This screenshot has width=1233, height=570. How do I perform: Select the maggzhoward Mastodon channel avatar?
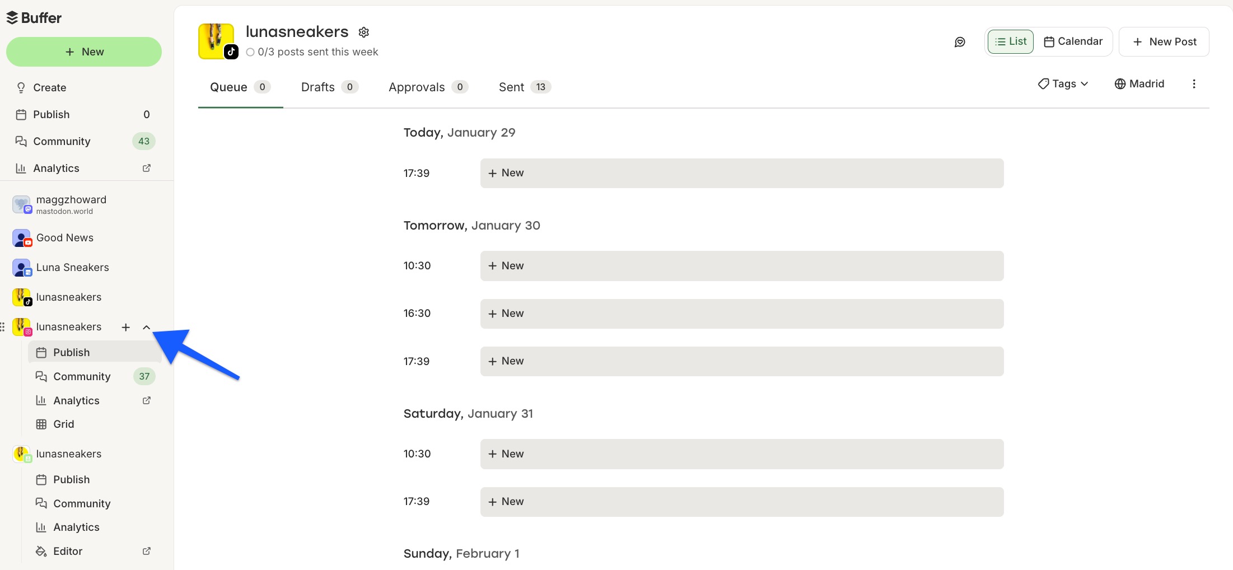coord(21,204)
